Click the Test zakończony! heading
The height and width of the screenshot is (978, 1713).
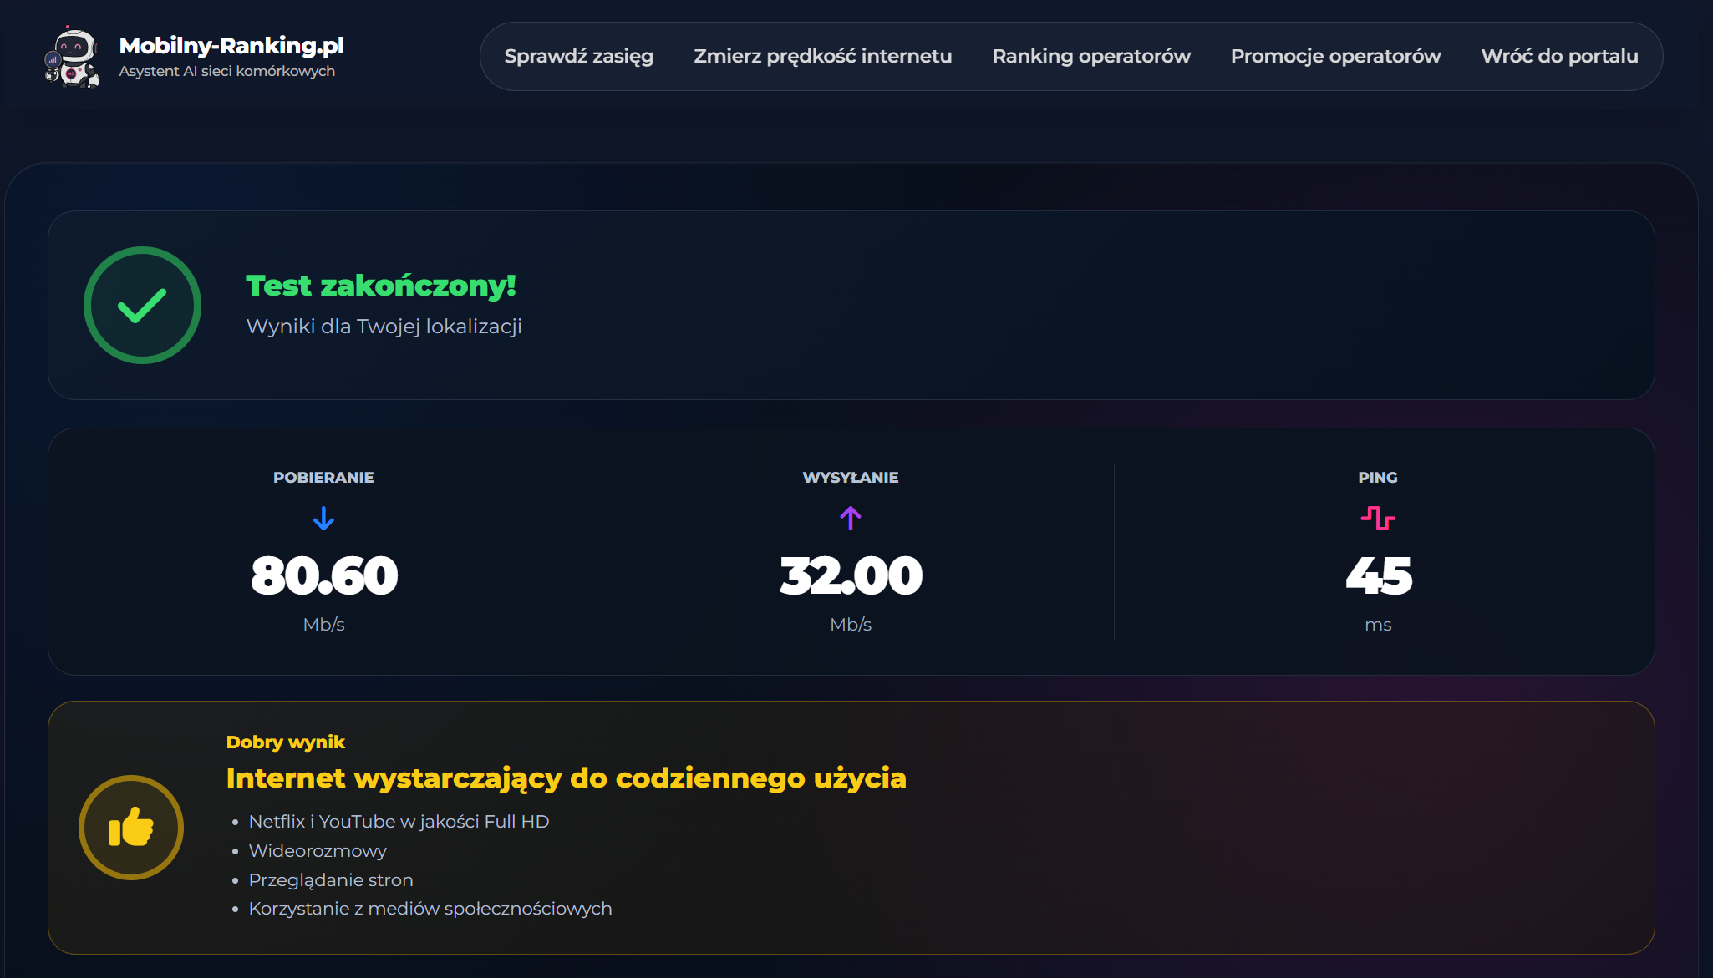pos(381,286)
